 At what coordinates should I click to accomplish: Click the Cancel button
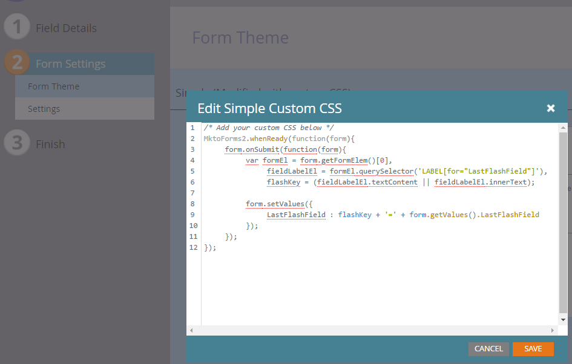point(488,349)
